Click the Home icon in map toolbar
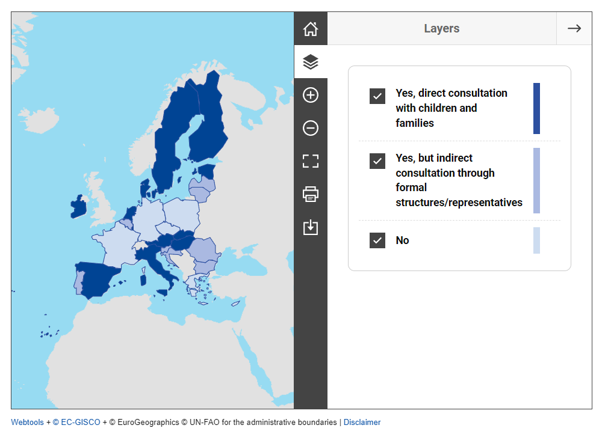Viewport: 605px width, 437px height. pyautogui.click(x=310, y=29)
